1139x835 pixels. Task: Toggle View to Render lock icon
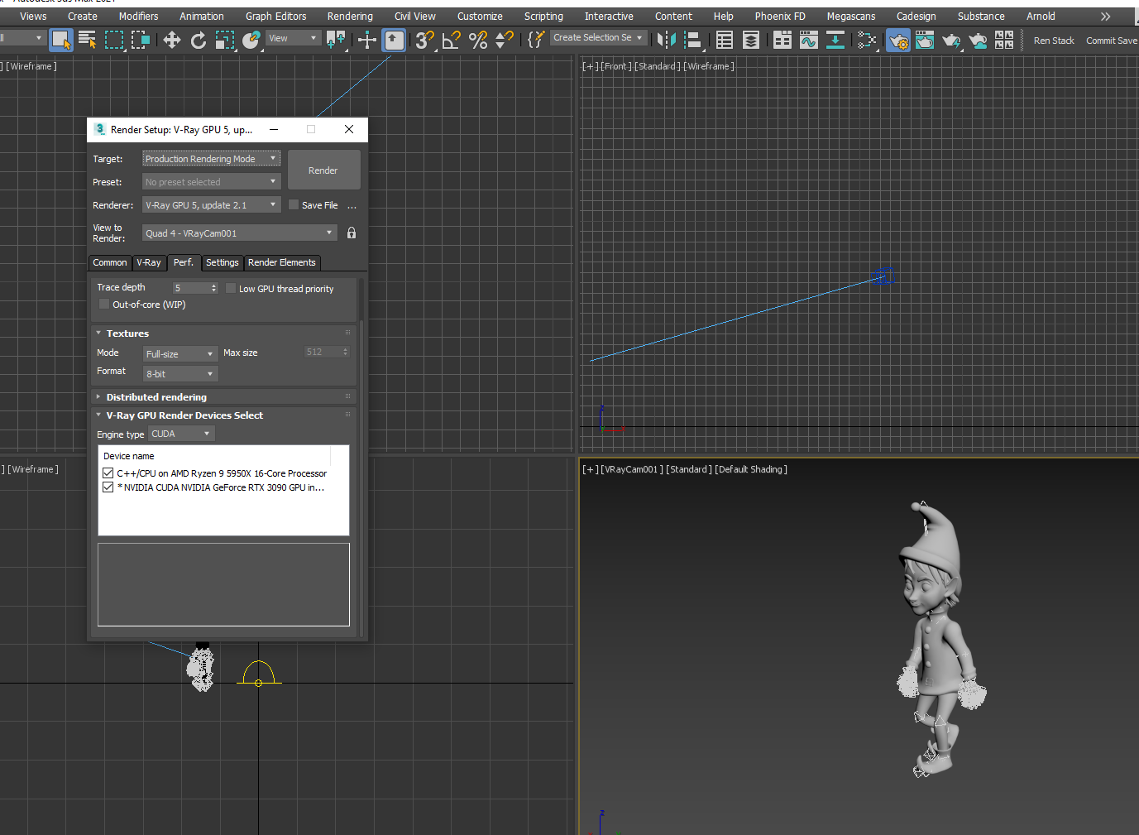point(352,233)
